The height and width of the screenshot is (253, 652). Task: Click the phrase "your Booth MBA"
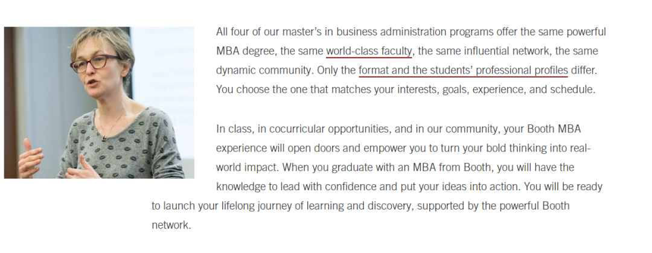click(542, 129)
